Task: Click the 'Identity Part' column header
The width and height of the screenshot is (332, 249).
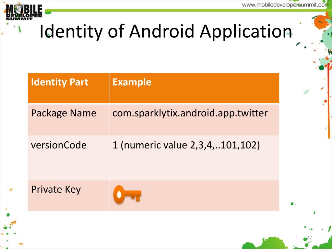Action: (68, 88)
